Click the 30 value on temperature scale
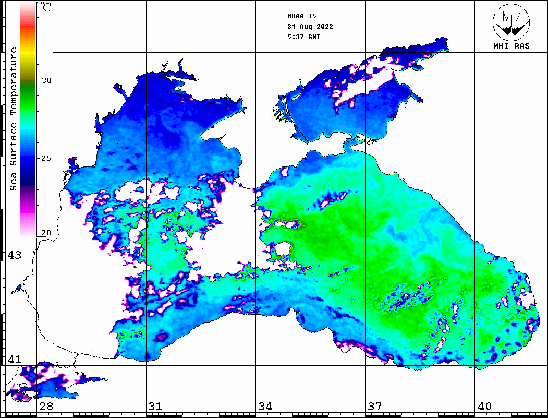 46,80
